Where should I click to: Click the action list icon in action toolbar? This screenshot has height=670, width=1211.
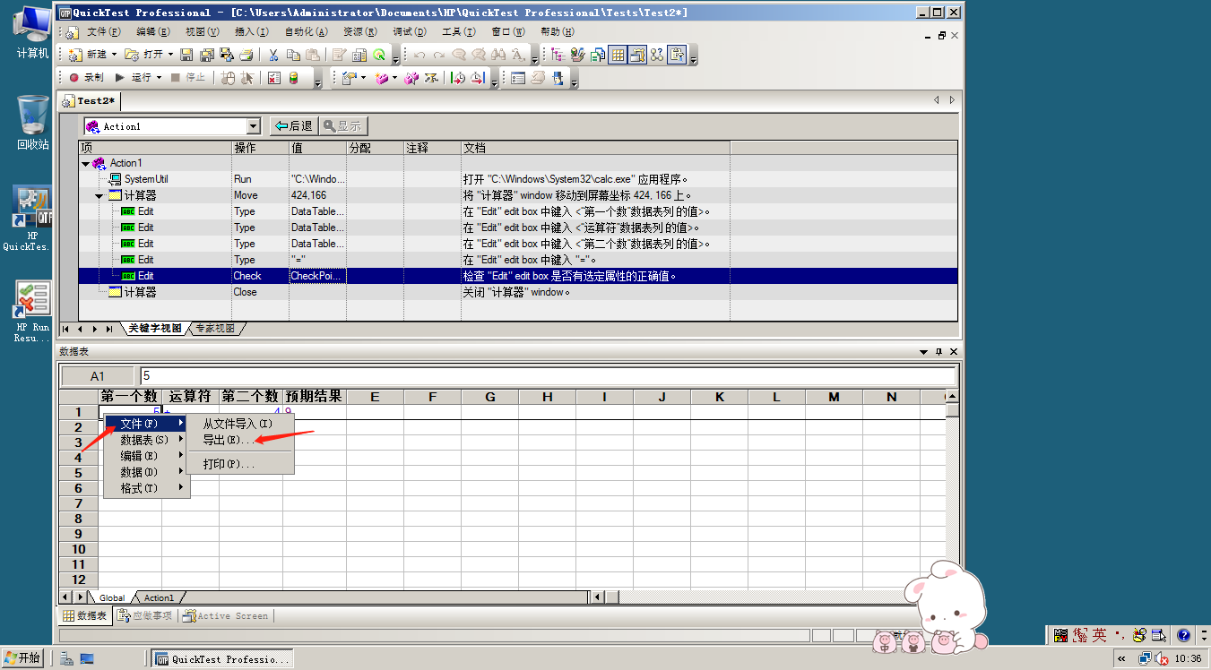pyautogui.click(x=518, y=78)
